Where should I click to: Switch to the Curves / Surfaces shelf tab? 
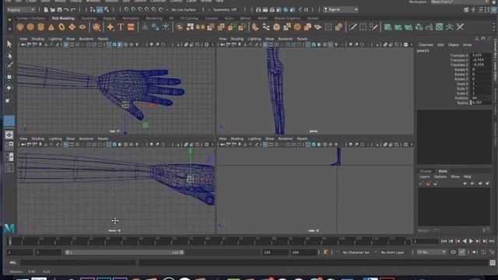click(31, 19)
